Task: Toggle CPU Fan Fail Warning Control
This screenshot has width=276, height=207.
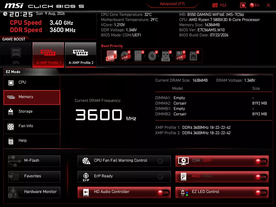Action: click(124, 161)
